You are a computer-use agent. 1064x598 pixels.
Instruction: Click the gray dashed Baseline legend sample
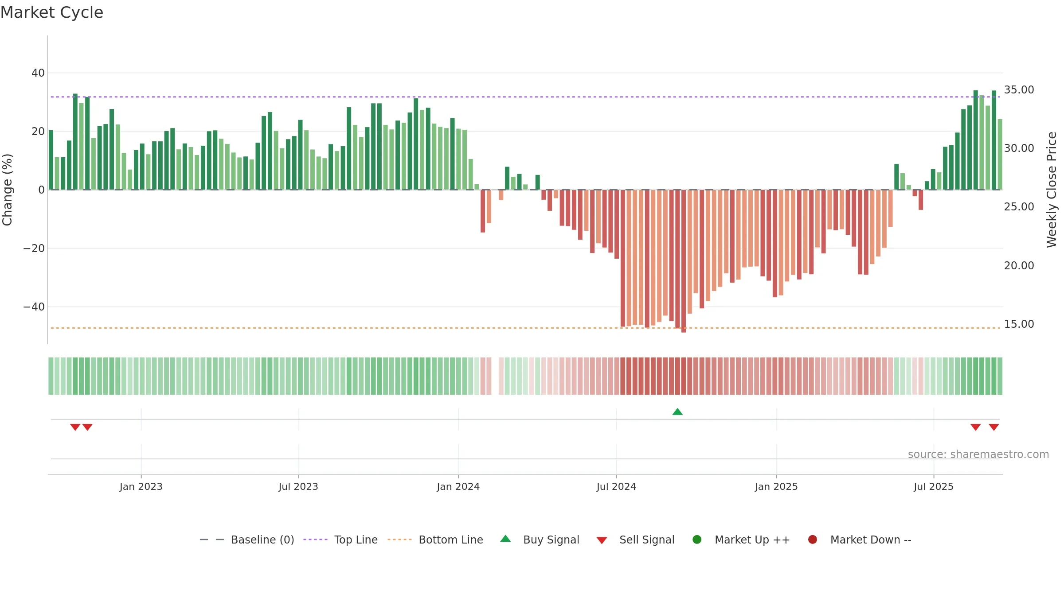211,540
